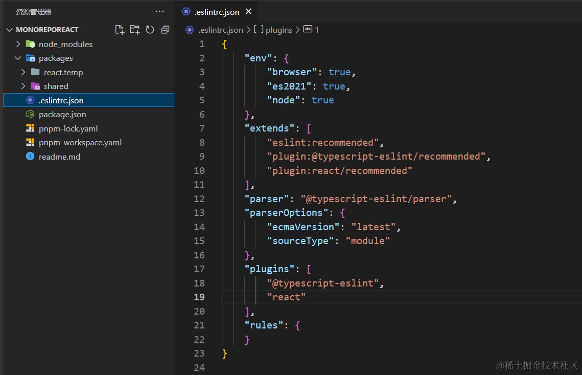Click the "@typescript-eslint/parser" value
The image size is (582, 375).
point(376,199)
